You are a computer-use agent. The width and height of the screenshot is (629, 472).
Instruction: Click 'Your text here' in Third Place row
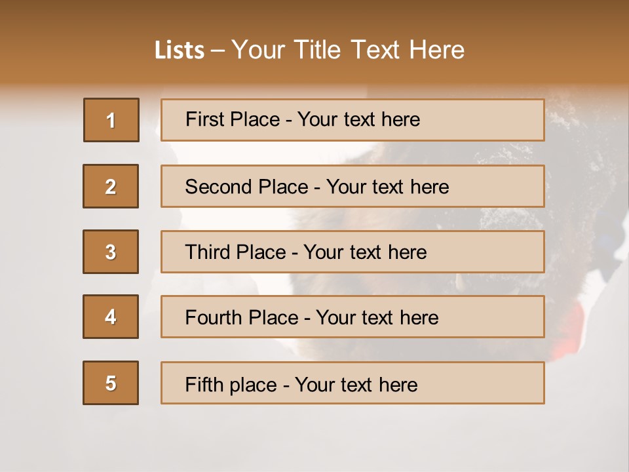(365, 252)
